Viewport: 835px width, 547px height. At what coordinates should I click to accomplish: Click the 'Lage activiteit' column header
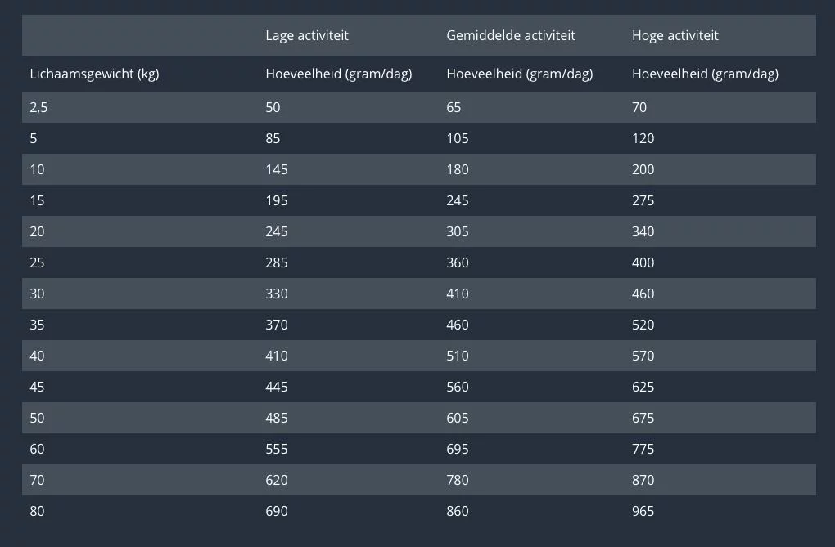tap(307, 35)
